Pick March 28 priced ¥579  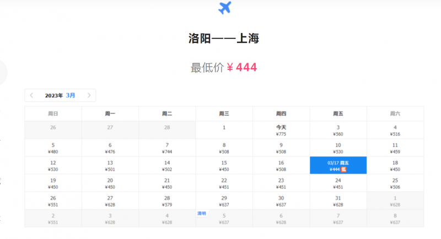click(x=167, y=201)
